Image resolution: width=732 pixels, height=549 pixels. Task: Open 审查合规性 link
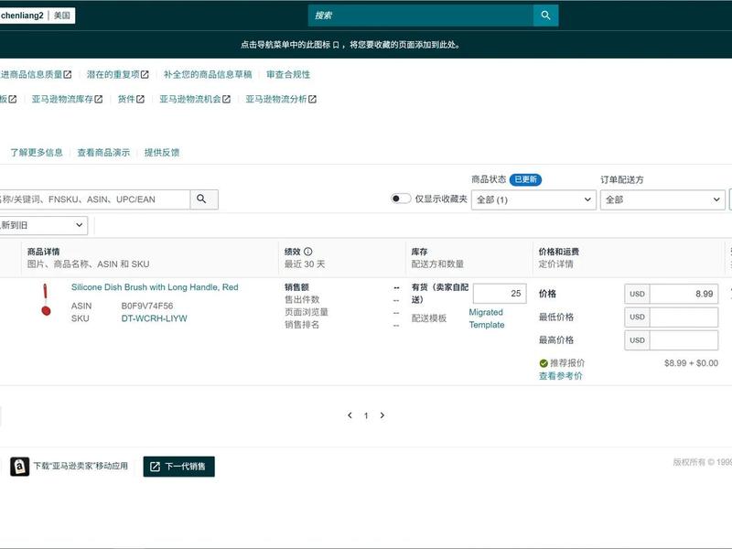click(x=288, y=75)
